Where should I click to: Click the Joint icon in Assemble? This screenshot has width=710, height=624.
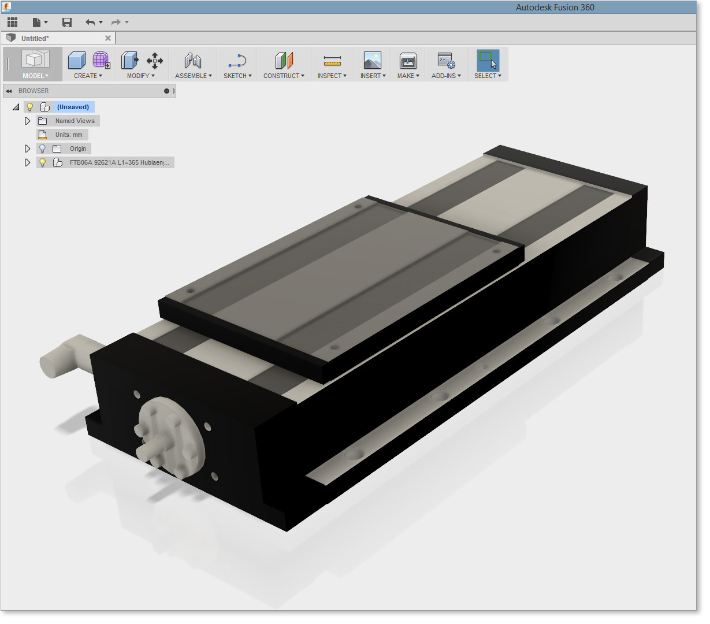click(192, 61)
